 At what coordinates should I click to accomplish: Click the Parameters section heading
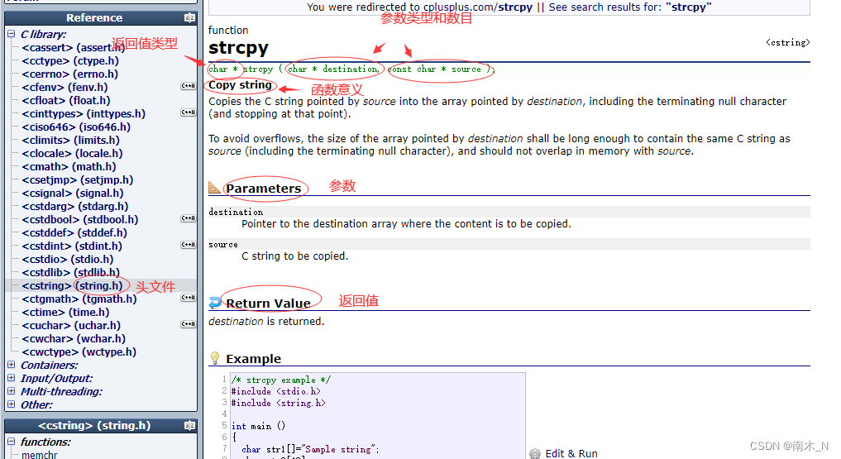tap(263, 189)
